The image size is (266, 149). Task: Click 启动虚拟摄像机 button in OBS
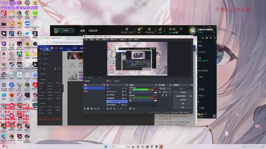coord(181,96)
